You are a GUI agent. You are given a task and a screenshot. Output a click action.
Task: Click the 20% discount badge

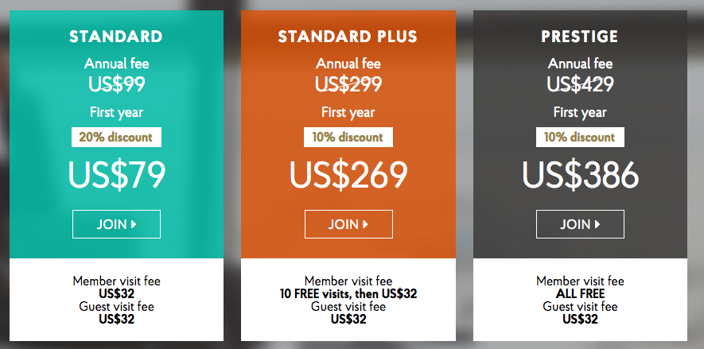pyautogui.click(x=116, y=138)
